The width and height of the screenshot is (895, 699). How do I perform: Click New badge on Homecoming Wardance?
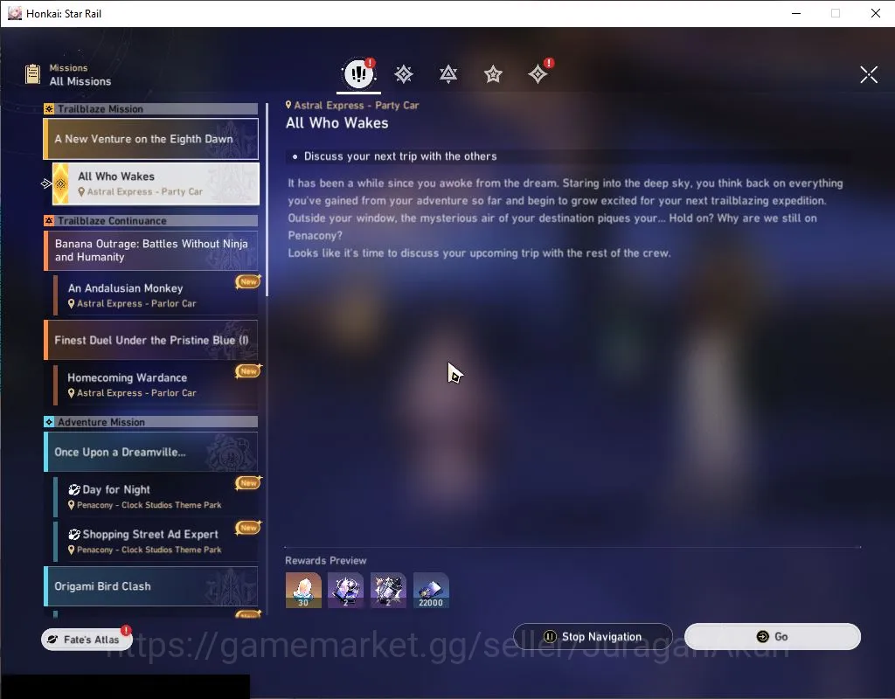247,370
